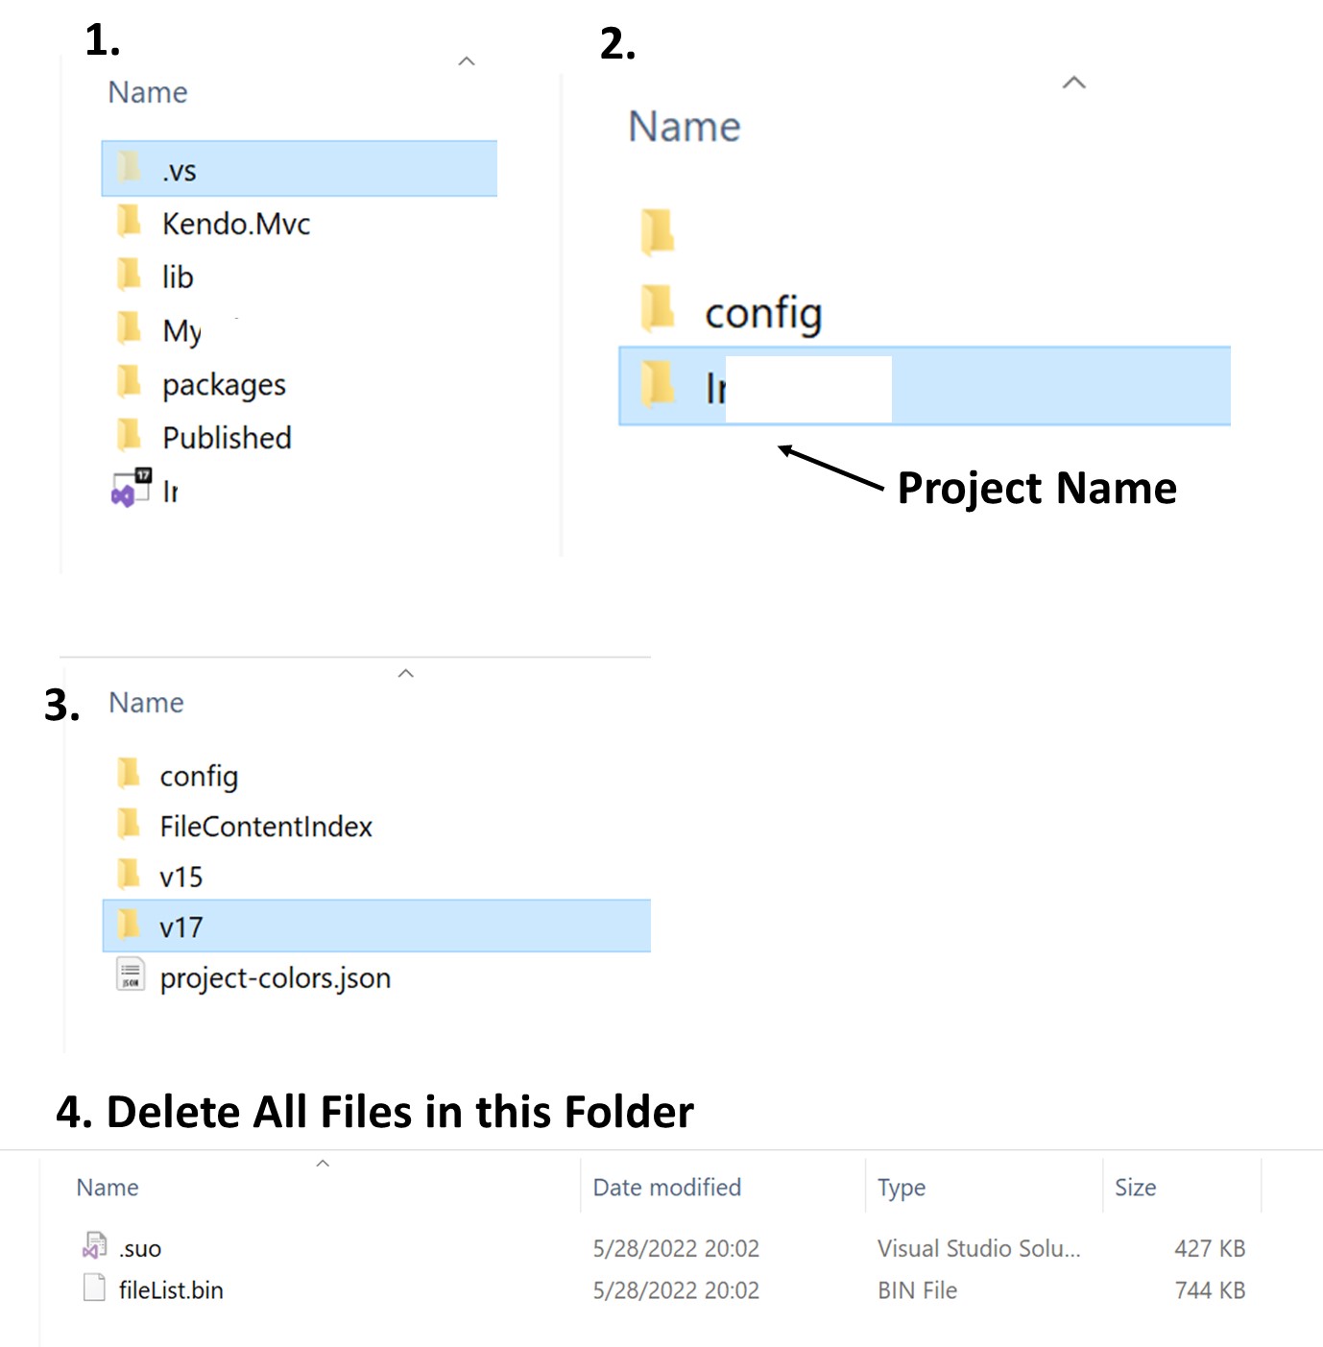Click the sort chevron above panel 2 names
The image size is (1323, 1347).
(x=1073, y=83)
